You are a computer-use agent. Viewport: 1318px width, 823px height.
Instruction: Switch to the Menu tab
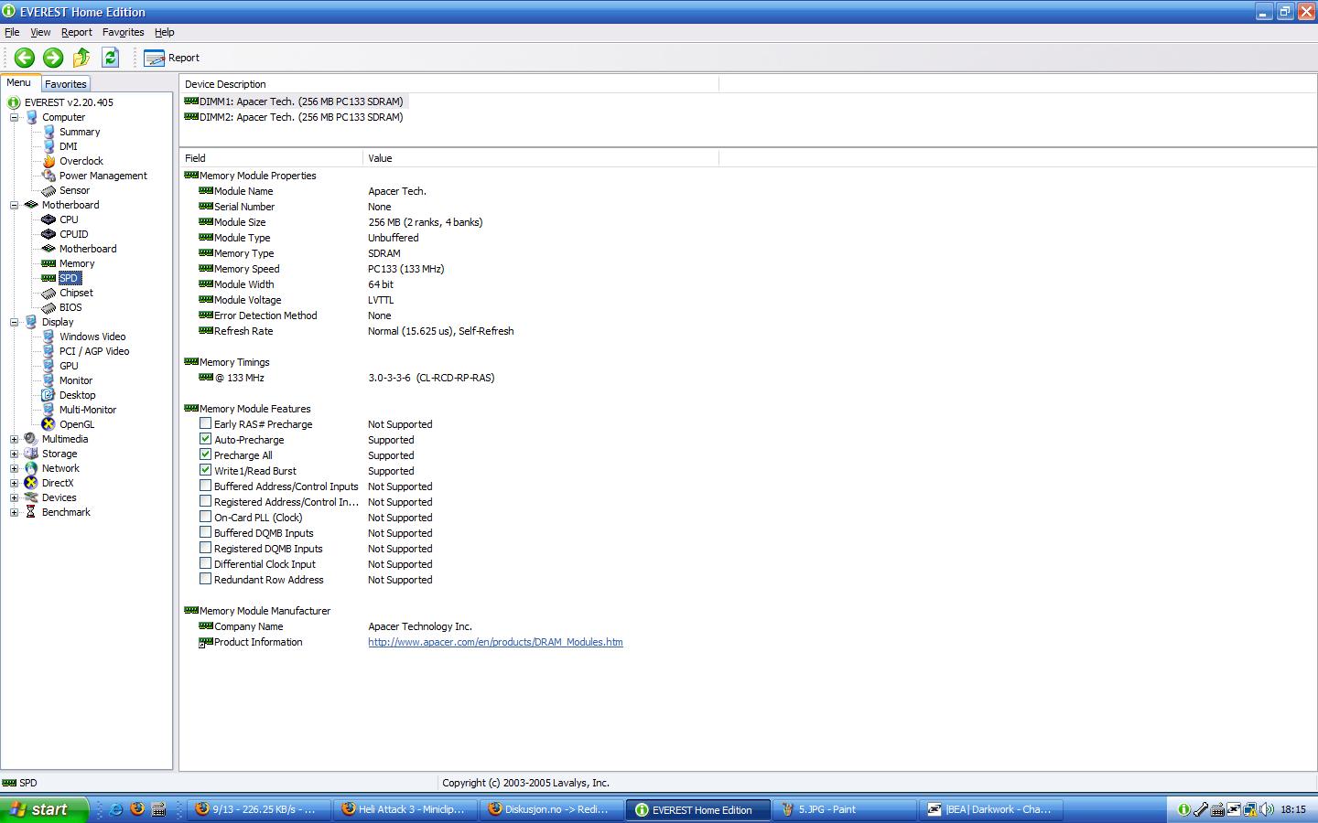[19, 82]
